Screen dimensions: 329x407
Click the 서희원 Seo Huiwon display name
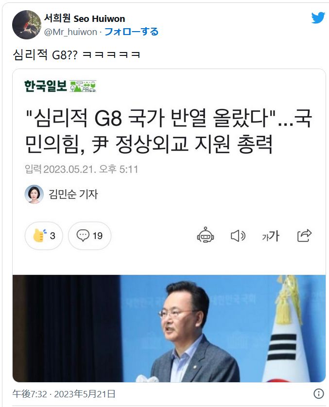tap(85, 18)
